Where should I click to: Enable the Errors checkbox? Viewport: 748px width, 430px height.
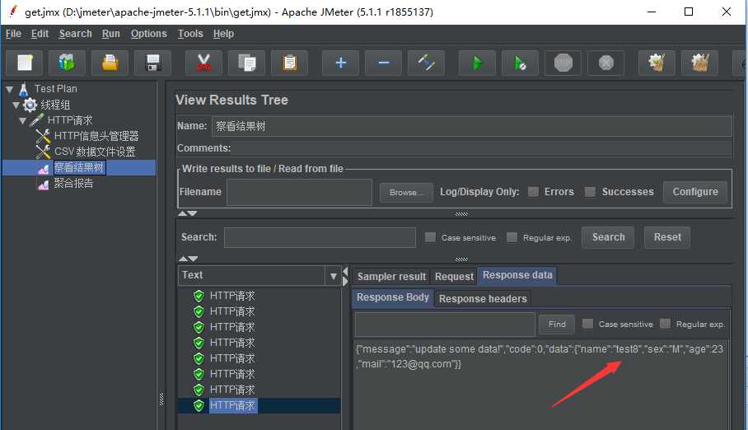tap(533, 192)
